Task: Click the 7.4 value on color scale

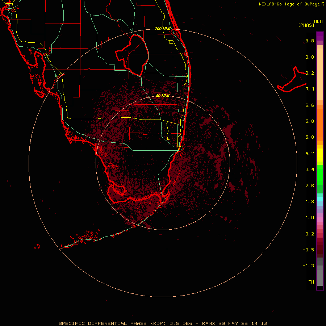Action: (310, 89)
